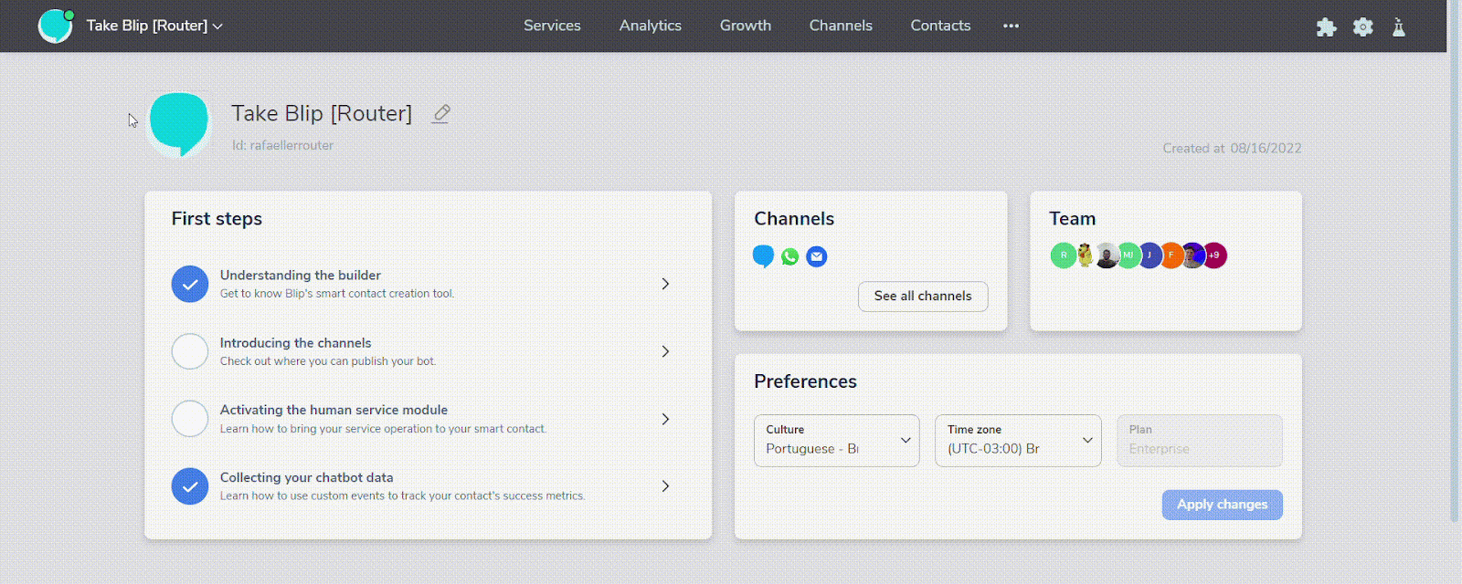
Task: Open the puzzle-piece extensions icon
Action: click(1326, 26)
